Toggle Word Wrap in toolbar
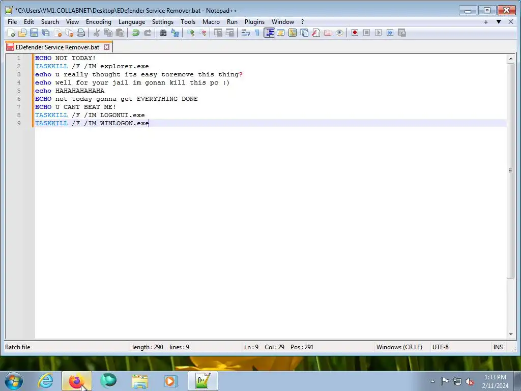This screenshot has width=521, height=391. [246, 33]
